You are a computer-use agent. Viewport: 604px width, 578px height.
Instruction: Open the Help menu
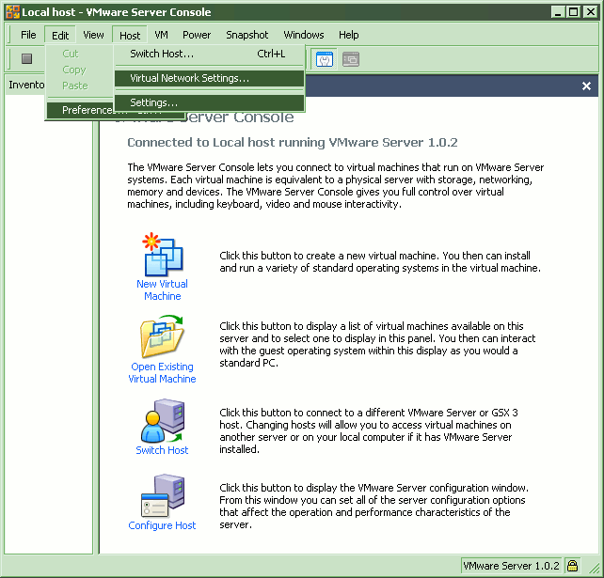(x=349, y=35)
